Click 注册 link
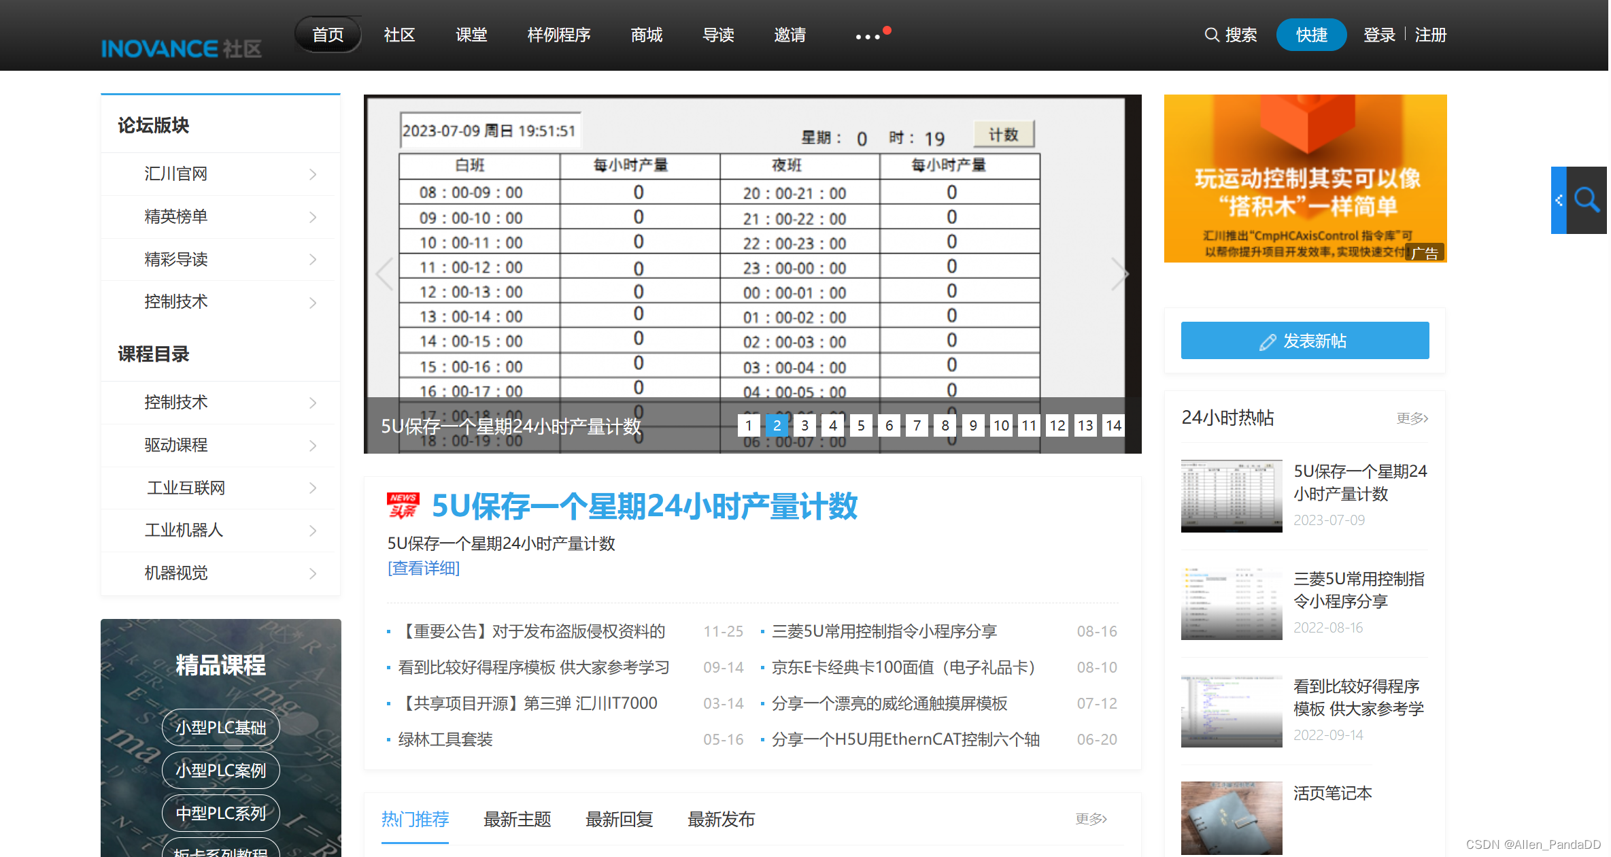The width and height of the screenshot is (1611, 857). point(1431,35)
